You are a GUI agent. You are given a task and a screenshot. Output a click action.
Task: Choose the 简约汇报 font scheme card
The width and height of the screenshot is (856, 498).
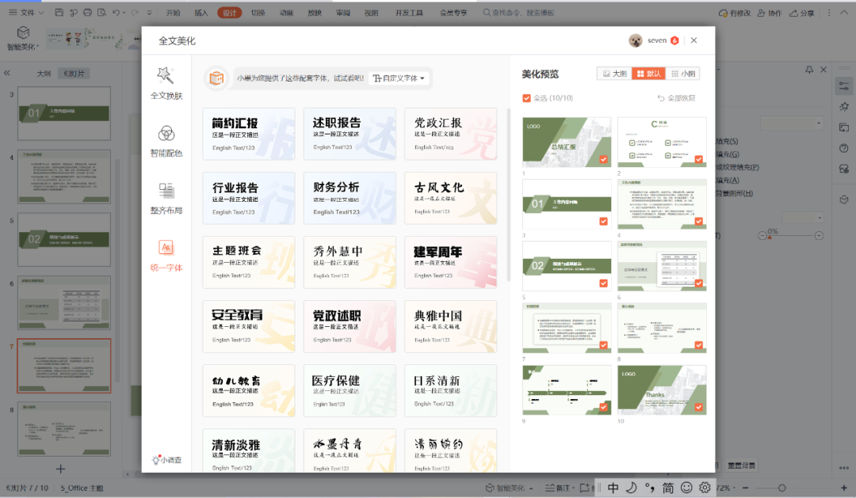click(249, 135)
